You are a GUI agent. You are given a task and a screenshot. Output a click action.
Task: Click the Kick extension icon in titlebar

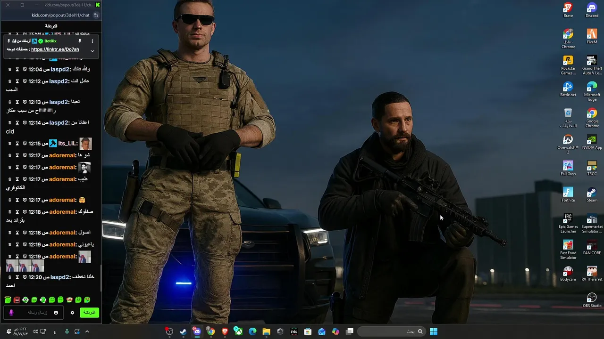click(98, 5)
